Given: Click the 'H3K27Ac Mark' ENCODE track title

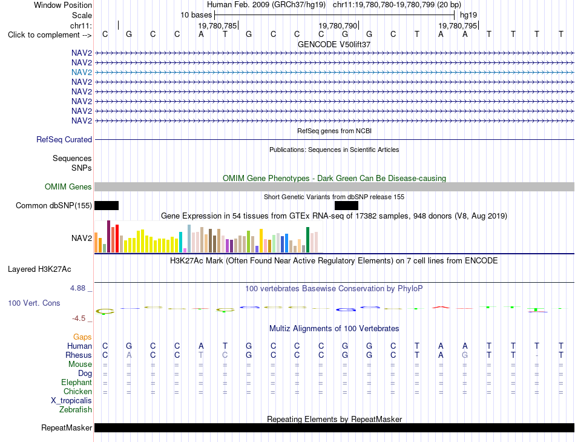Looking at the screenshot, I should (x=334, y=261).
